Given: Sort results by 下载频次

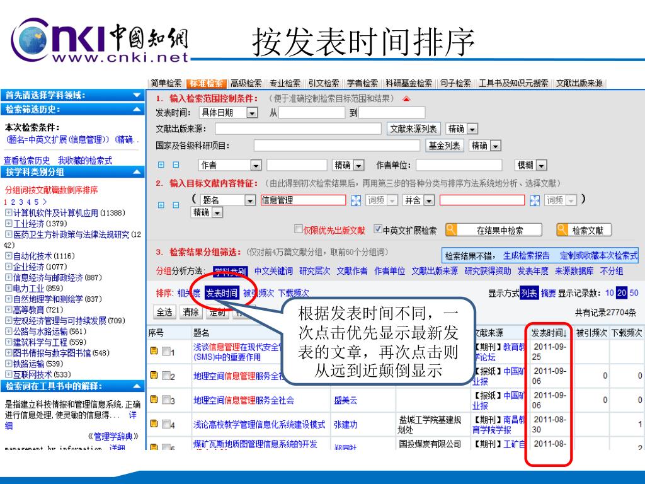Looking at the screenshot, I should click(x=294, y=294).
